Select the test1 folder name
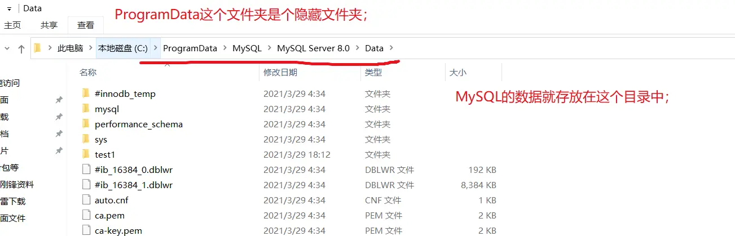 tap(105, 154)
